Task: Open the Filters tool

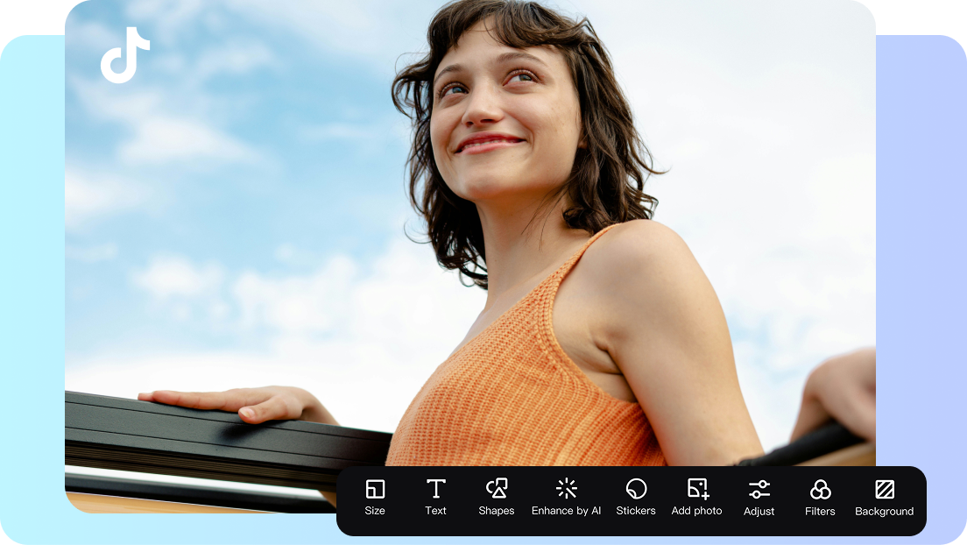Action: (x=820, y=498)
